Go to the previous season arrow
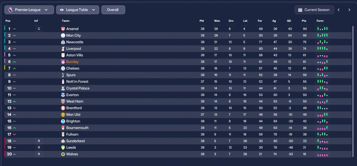357x166 pixels. (x=339, y=10)
